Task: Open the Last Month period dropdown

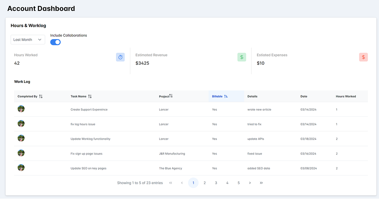Action: point(28,39)
